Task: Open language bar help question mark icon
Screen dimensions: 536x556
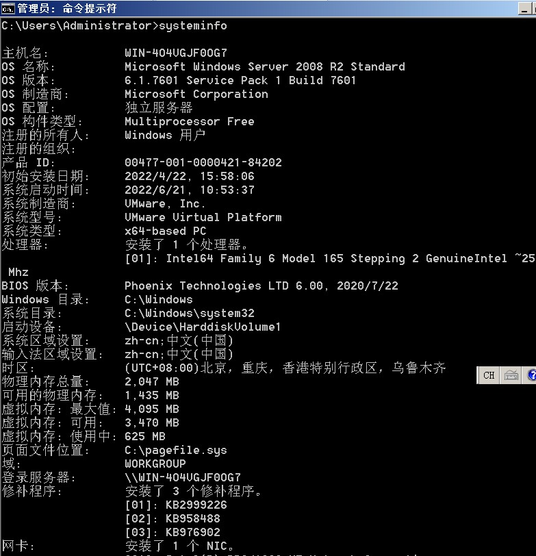Action: [x=531, y=375]
